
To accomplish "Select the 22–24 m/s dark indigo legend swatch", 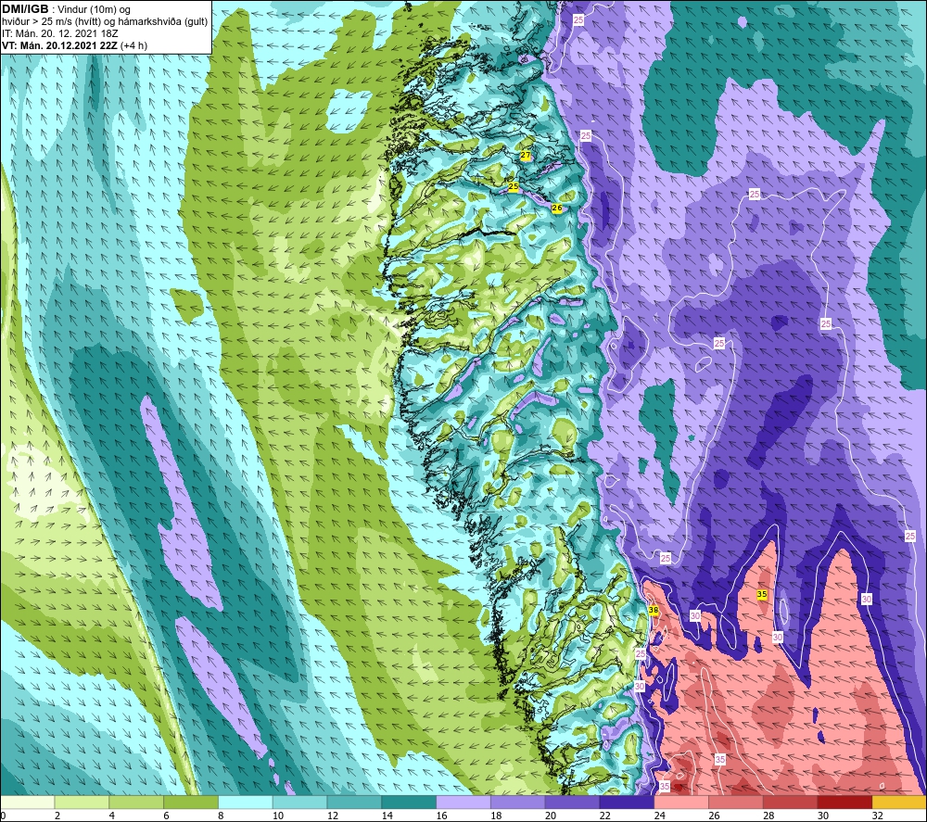I will 627,802.
